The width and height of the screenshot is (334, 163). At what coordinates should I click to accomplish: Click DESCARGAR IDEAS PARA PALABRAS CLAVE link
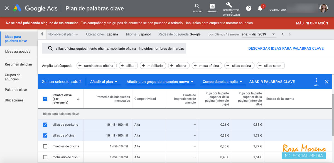tap(286, 48)
